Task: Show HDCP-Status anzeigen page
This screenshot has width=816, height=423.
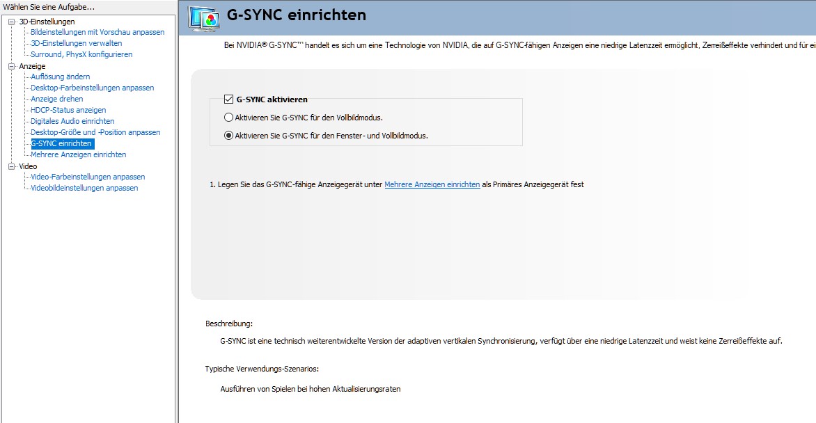Action: (x=68, y=110)
